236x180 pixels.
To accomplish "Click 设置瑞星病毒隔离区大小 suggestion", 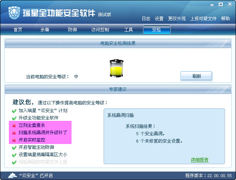I will [x=43, y=155].
